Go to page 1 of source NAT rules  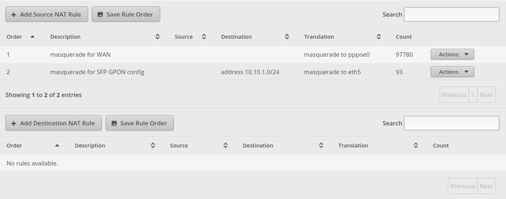pyautogui.click(x=473, y=95)
